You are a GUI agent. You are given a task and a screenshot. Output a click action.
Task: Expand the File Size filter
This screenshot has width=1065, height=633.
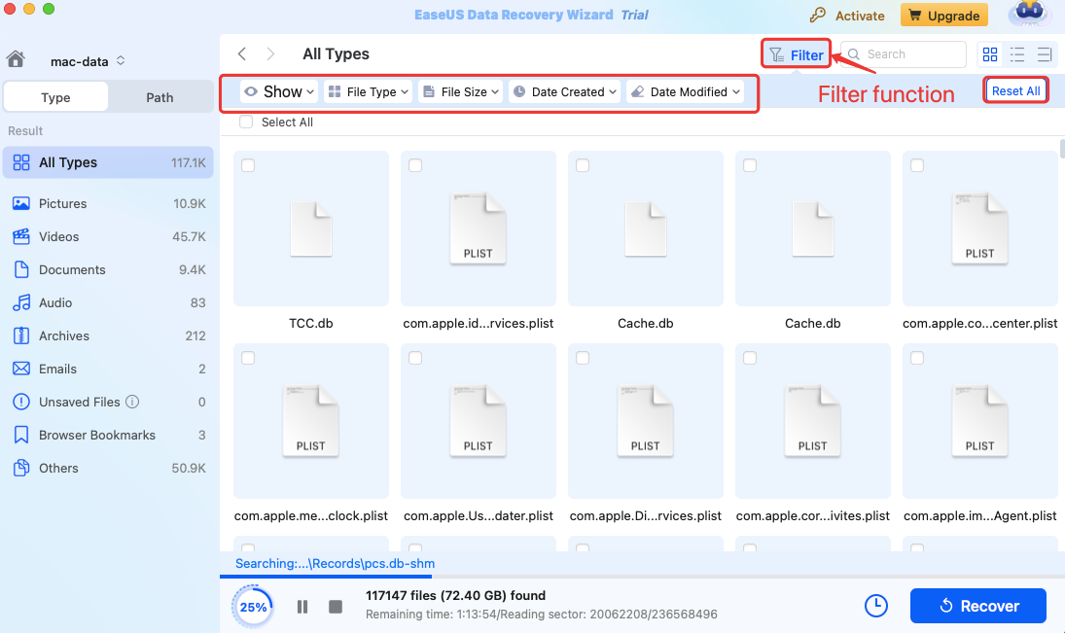pyautogui.click(x=460, y=92)
